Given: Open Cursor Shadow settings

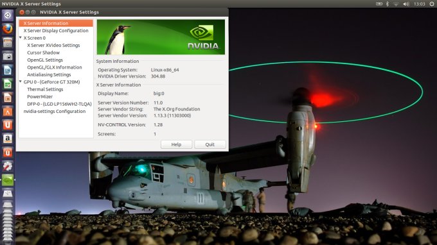Looking at the screenshot, I should coord(44,53).
